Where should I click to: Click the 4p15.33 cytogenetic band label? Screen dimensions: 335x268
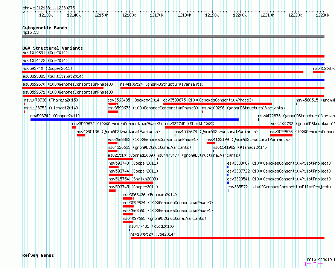(30, 32)
